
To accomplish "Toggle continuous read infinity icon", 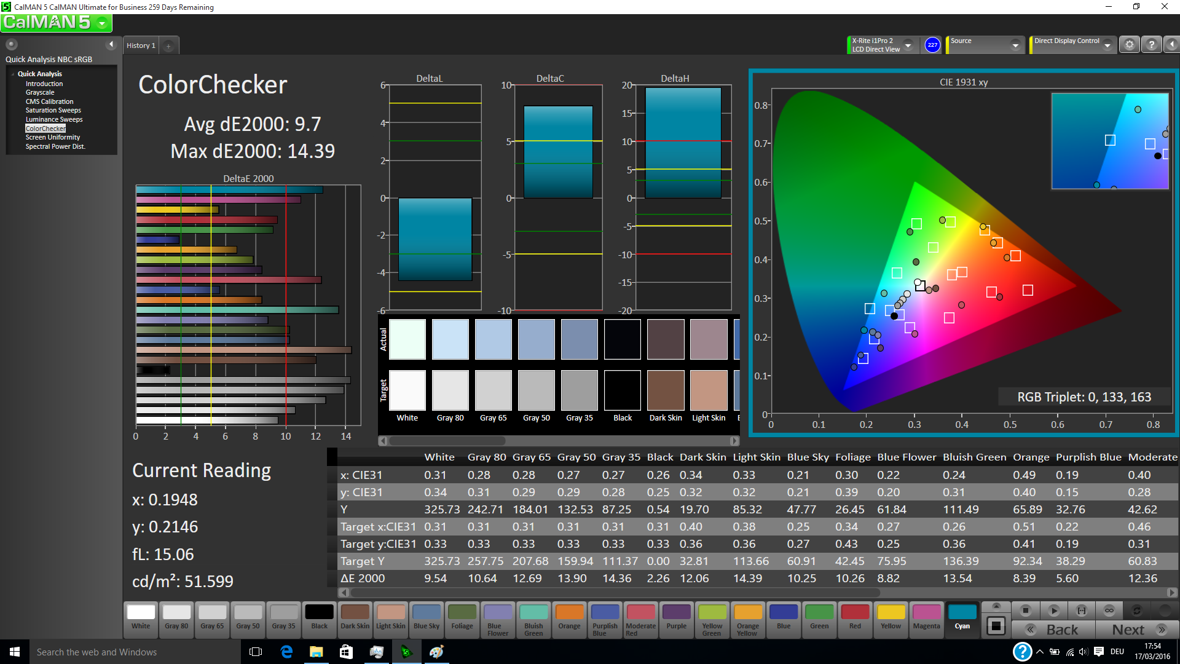I will (1109, 611).
